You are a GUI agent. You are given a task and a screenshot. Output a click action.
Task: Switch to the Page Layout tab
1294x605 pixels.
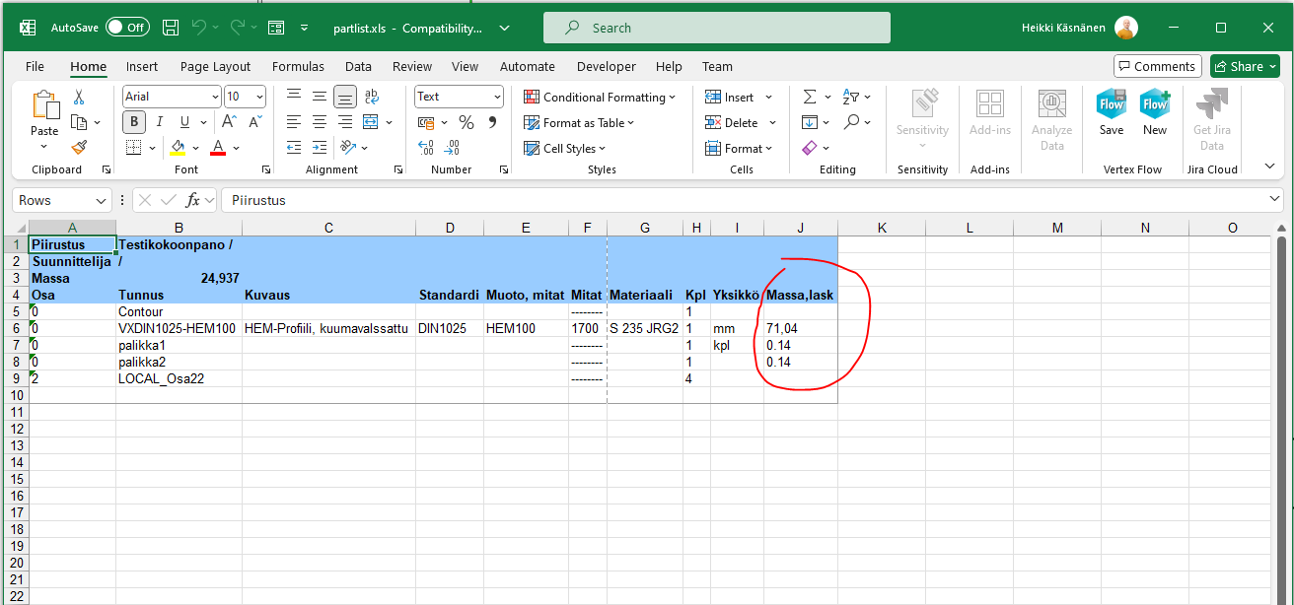click(215, 66)
